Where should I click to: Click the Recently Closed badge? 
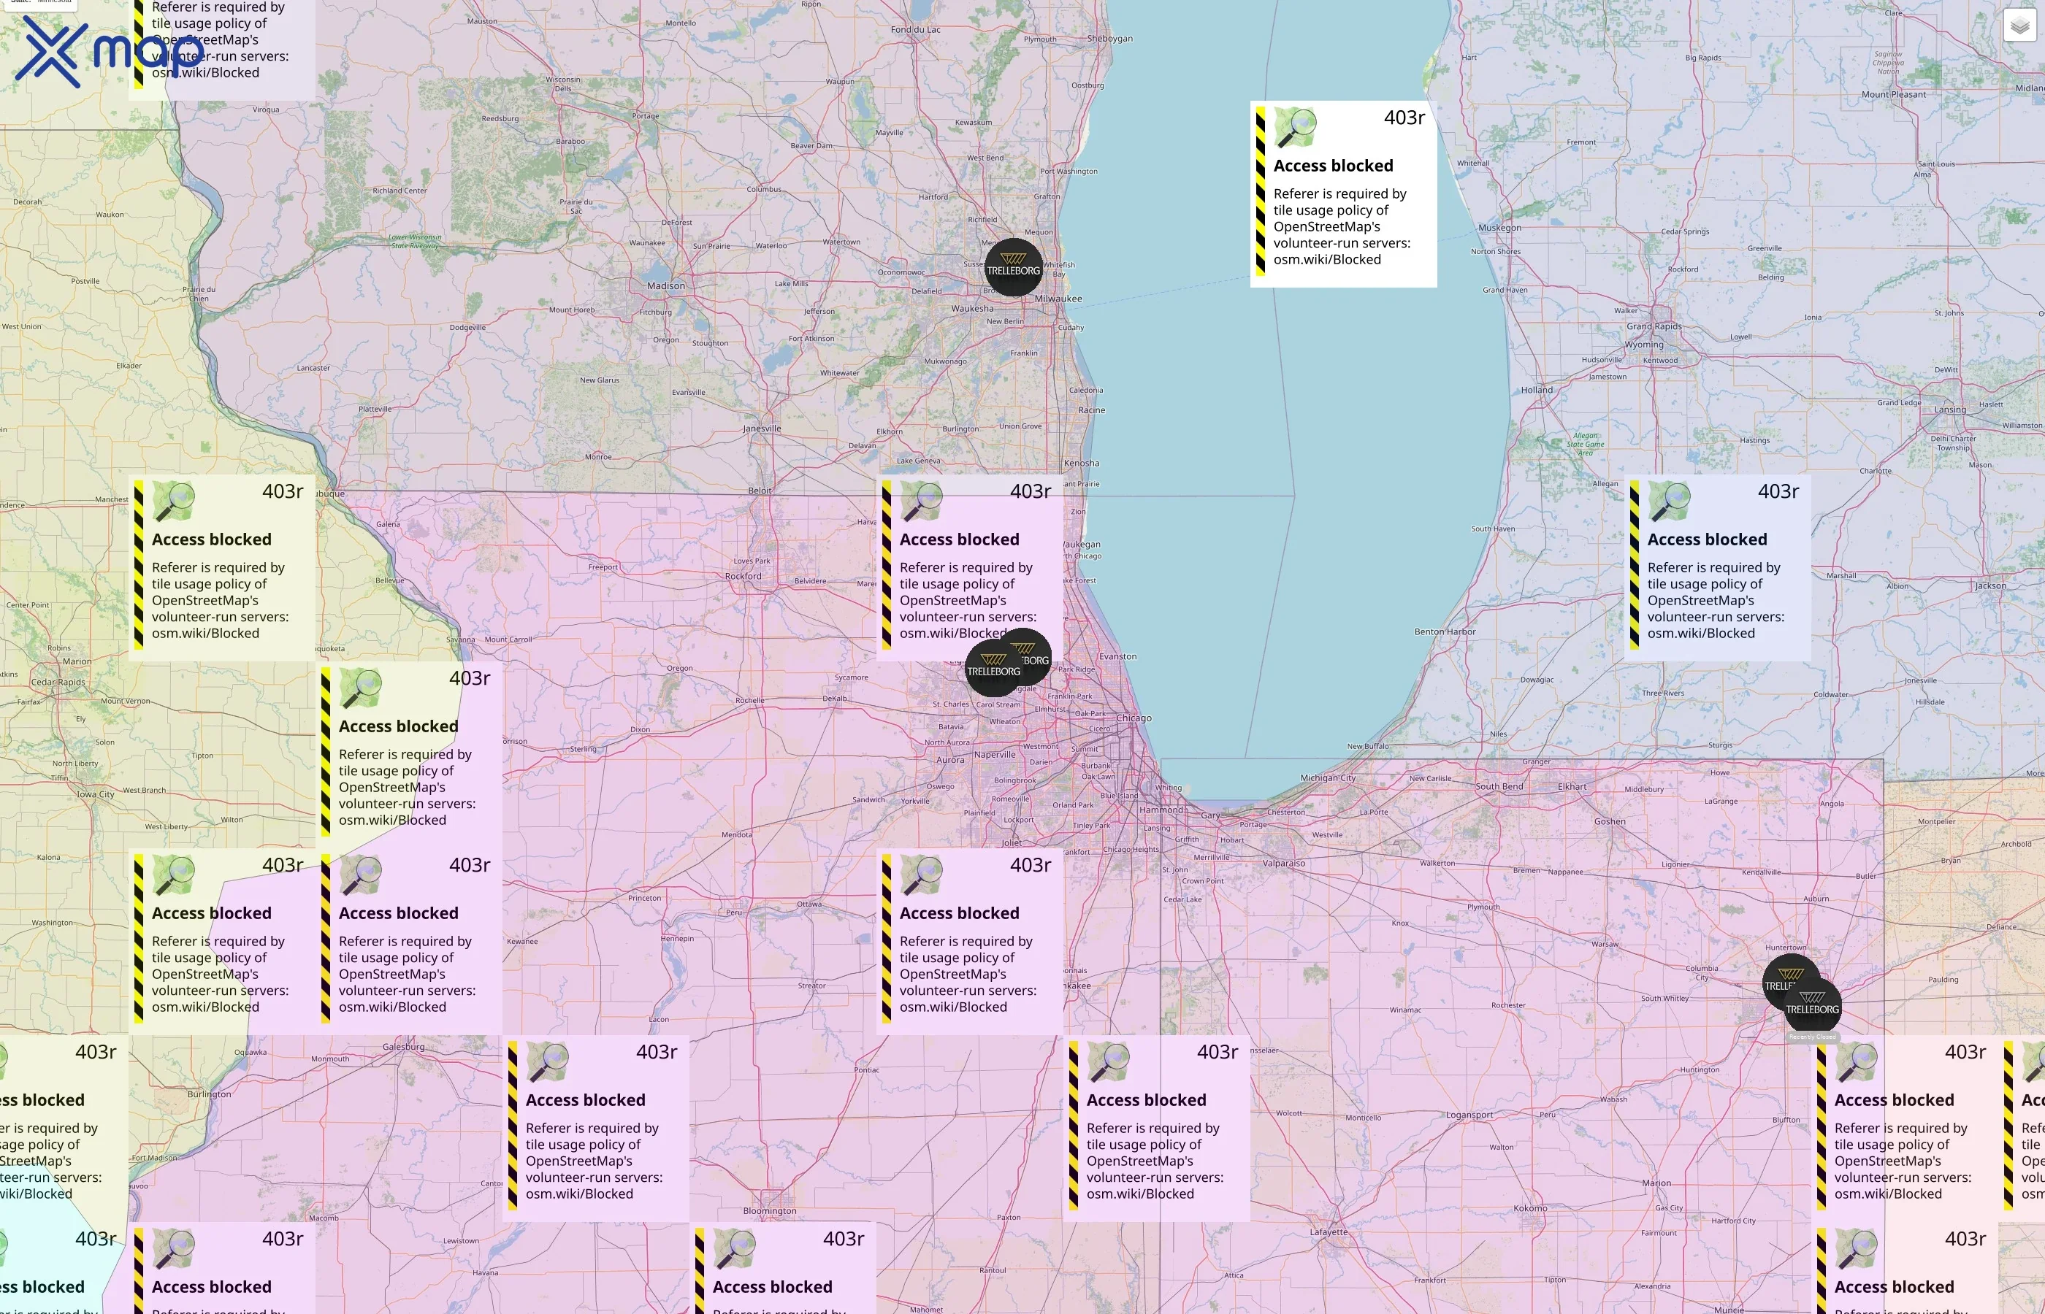tap(1812, 1037)
